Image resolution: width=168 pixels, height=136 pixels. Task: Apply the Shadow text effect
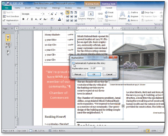(x=122, y=15)
